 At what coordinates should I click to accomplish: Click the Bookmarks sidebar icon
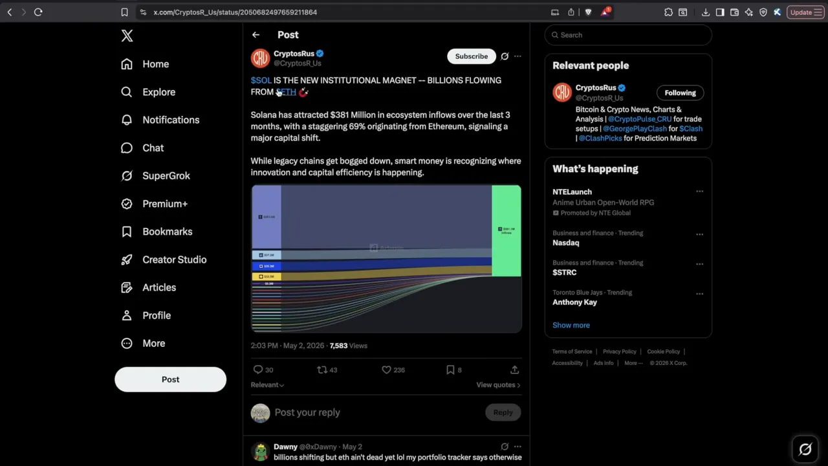tap(127, 232)
